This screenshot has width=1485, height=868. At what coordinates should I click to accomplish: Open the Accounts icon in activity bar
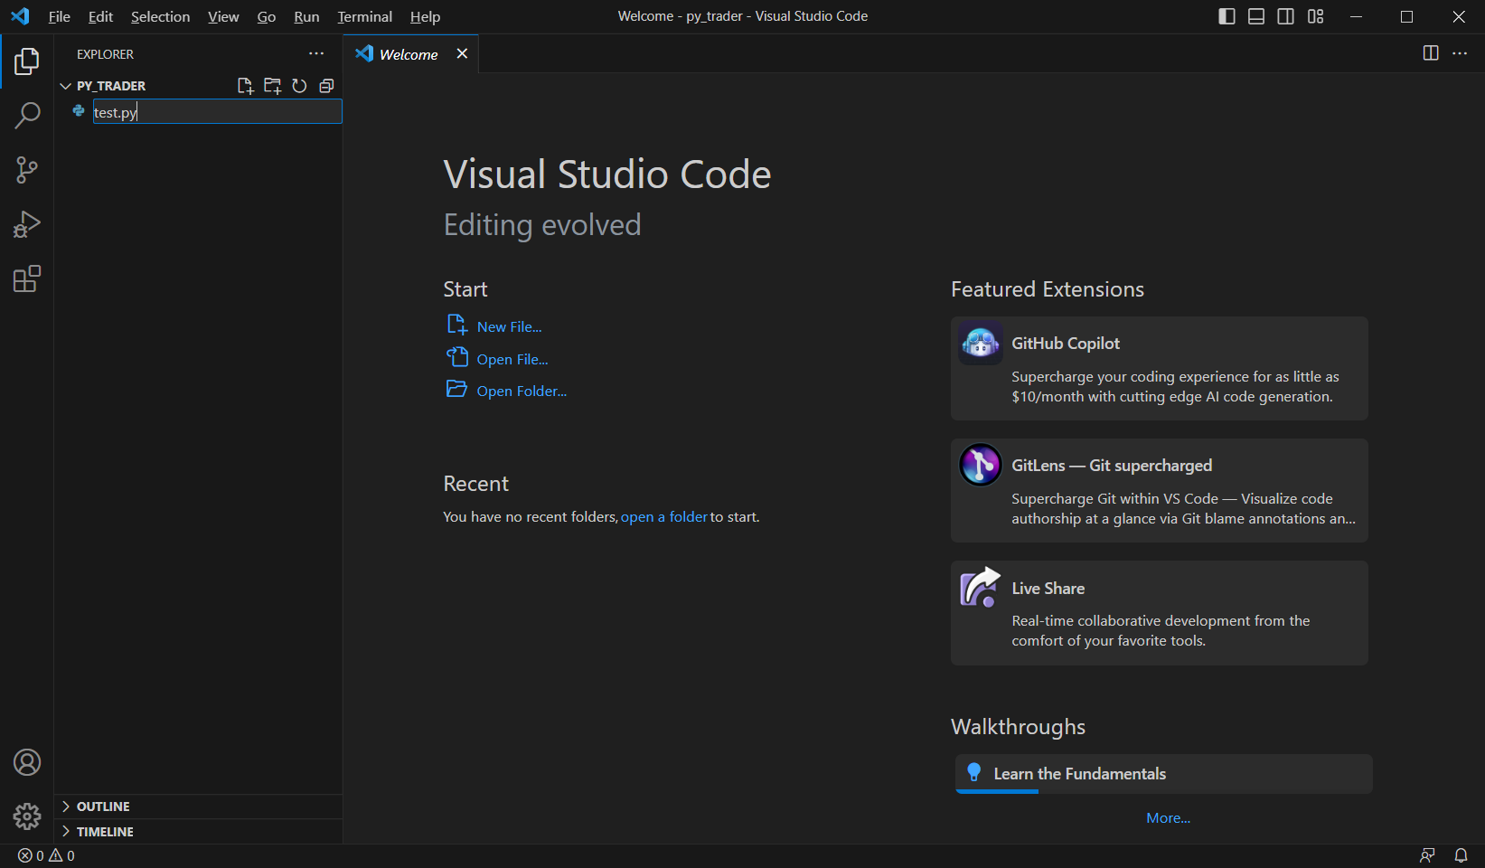point(27,762)
